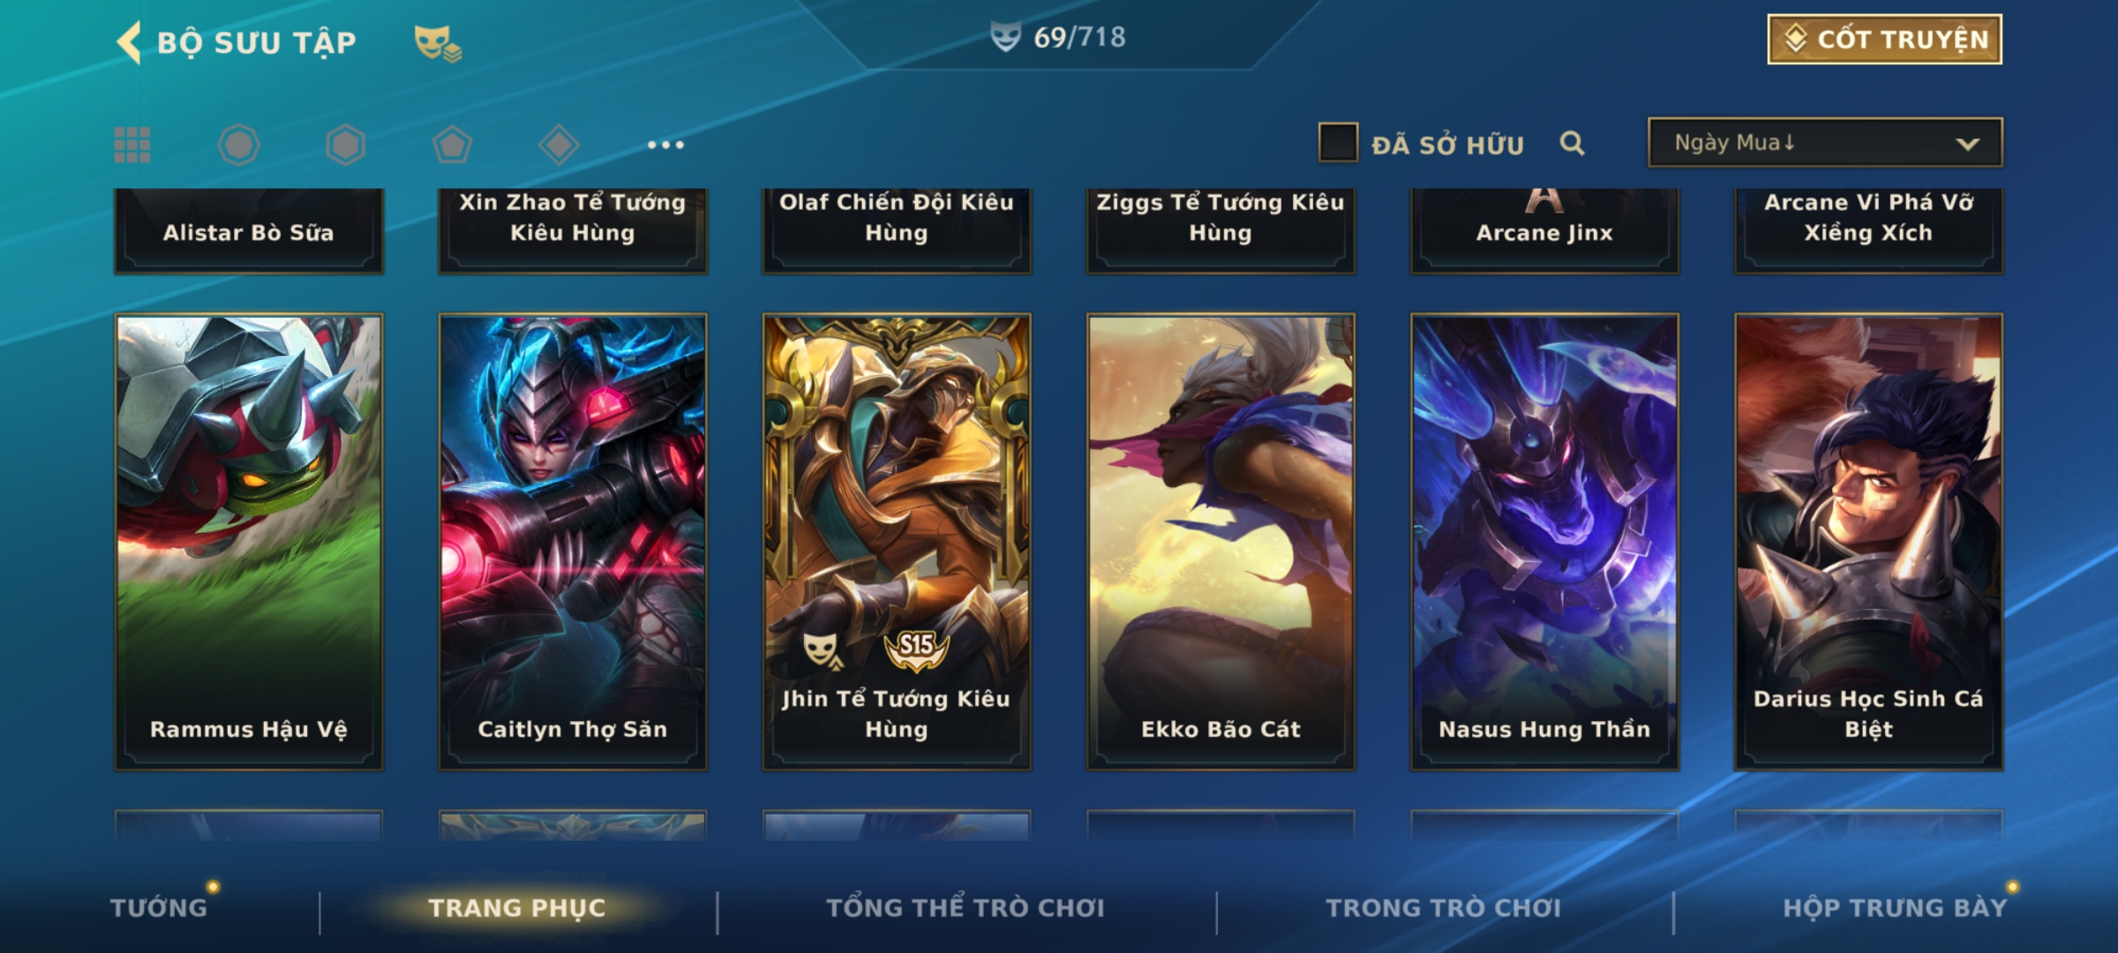
Task: Open the Cốt Truyện button
Action: coord(1884,39)
